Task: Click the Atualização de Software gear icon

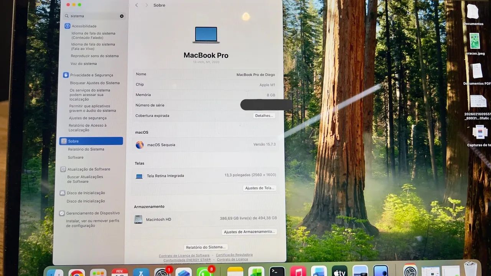Action: [x=63, y=169]
